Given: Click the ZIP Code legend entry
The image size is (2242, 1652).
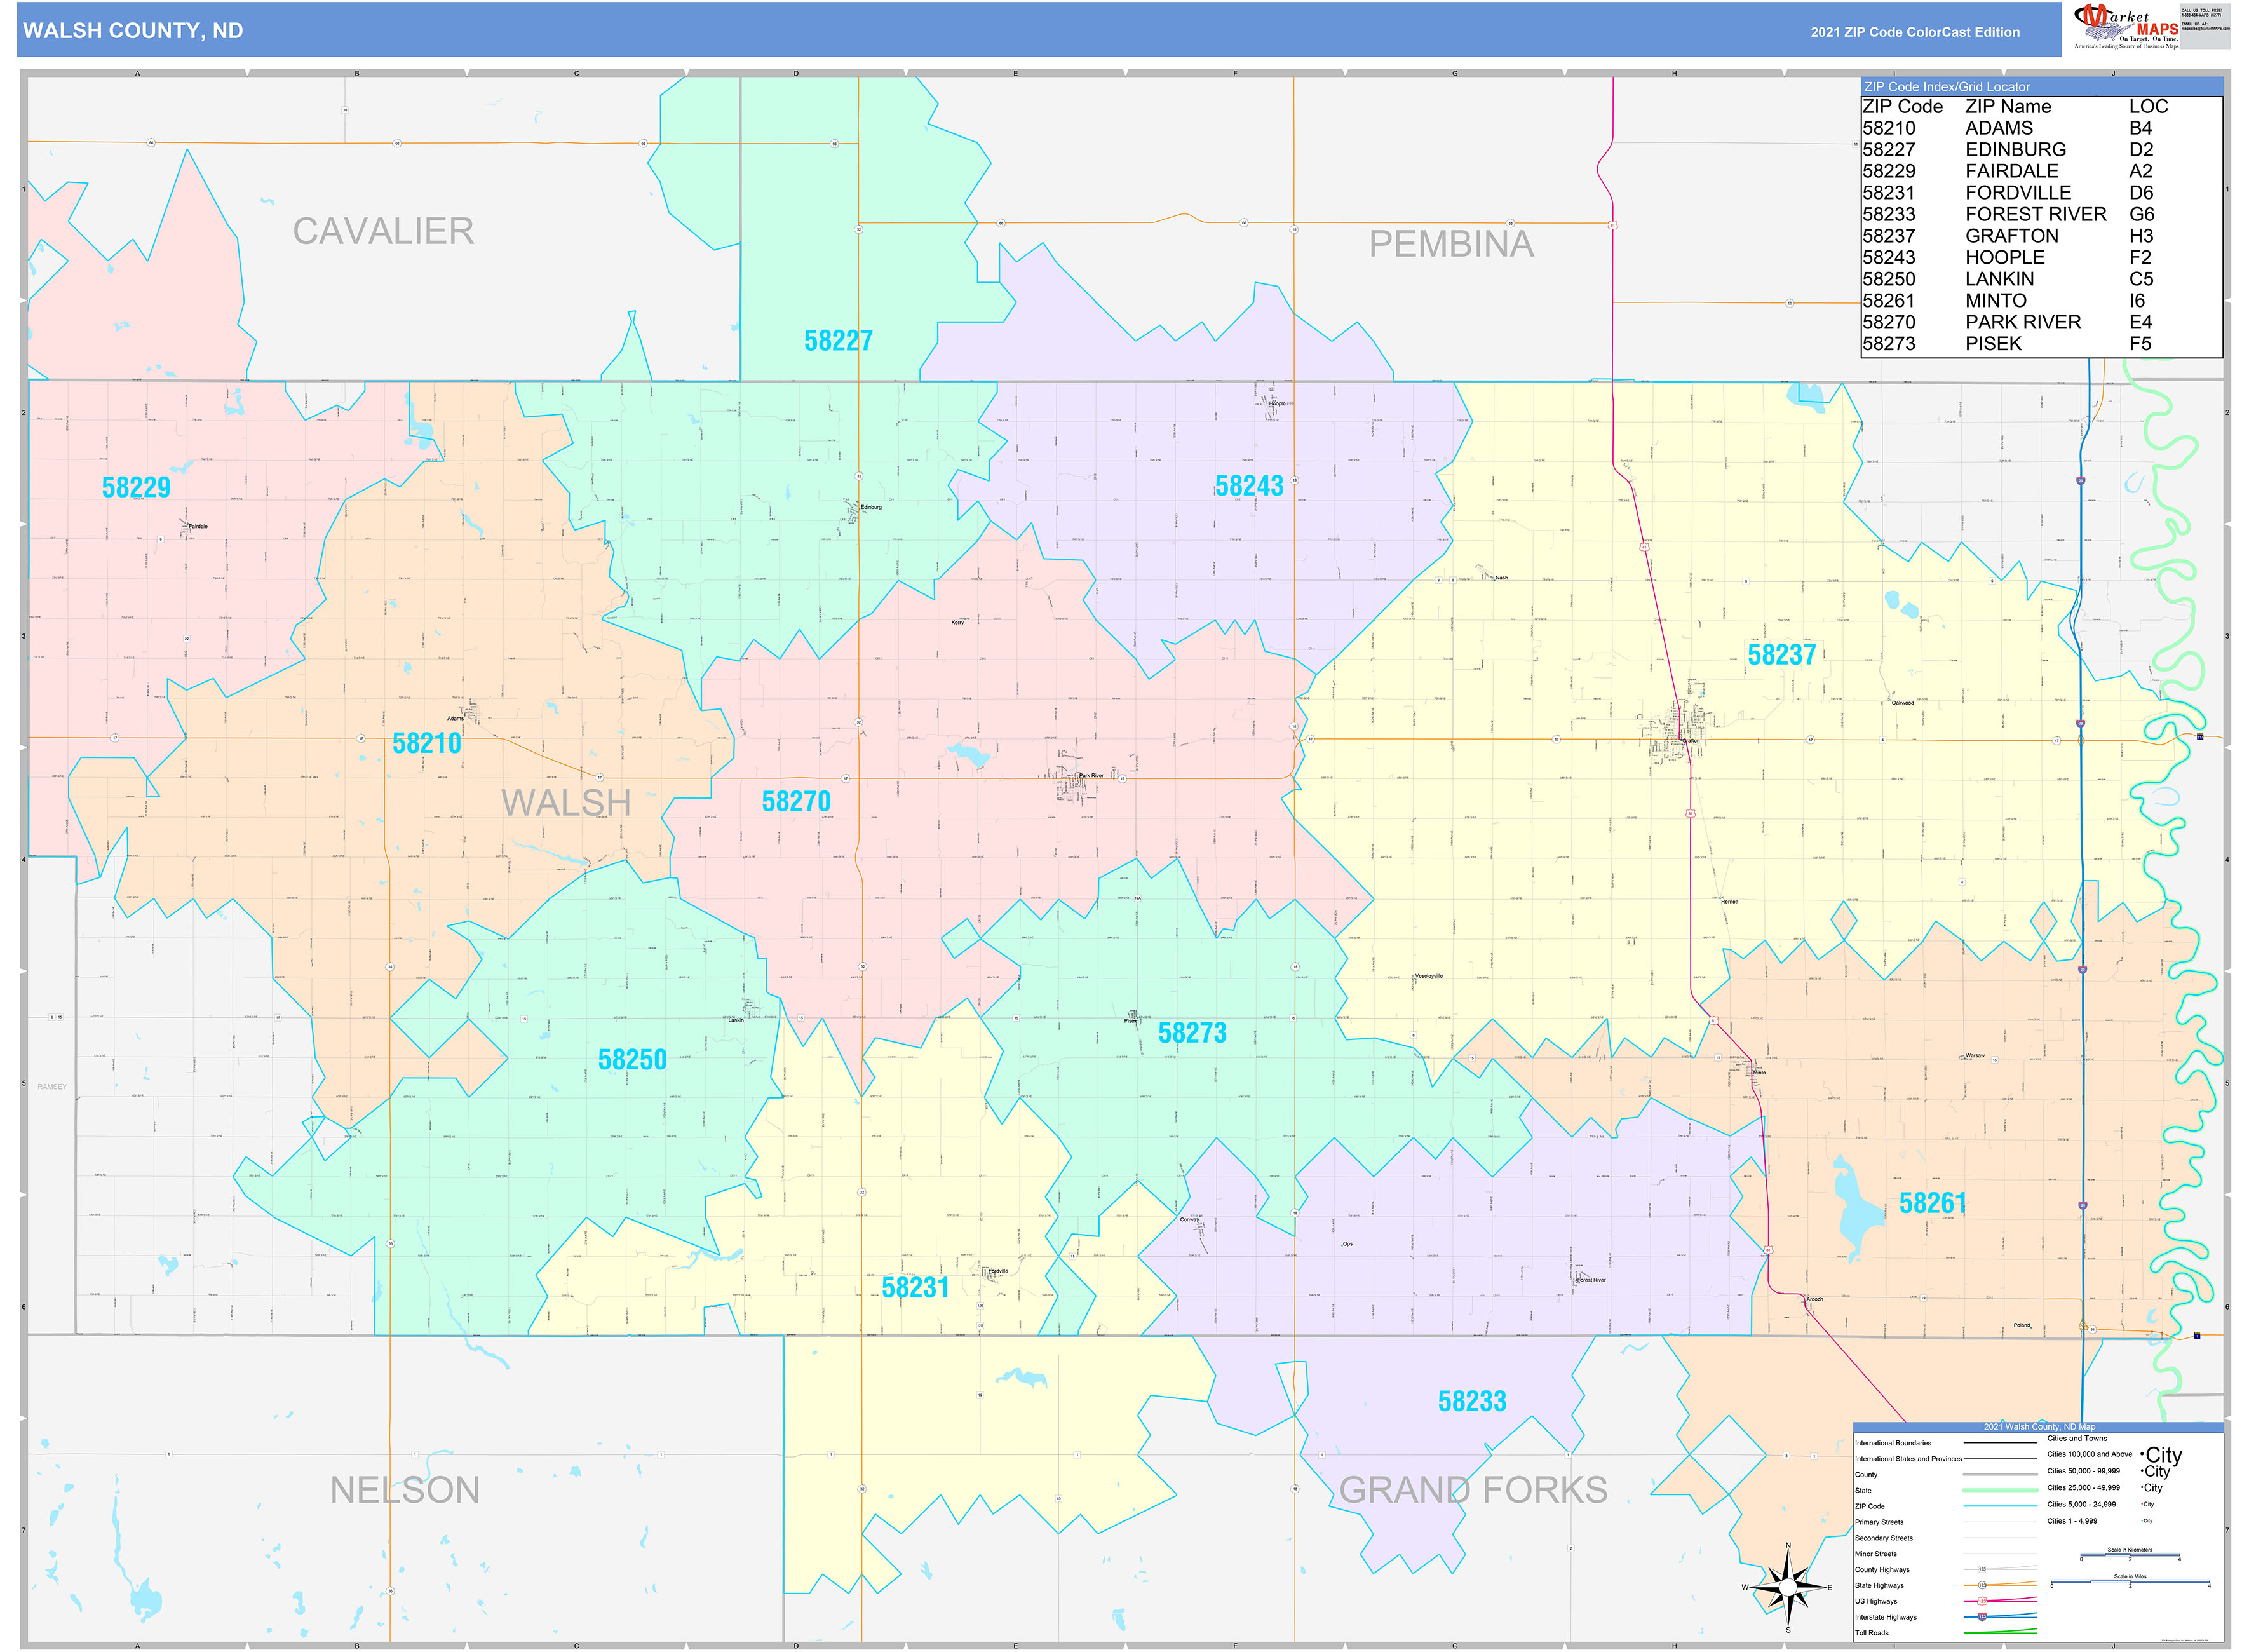Looking at the screenshot, I should pyautogui.click(x=1869, y=1506).
